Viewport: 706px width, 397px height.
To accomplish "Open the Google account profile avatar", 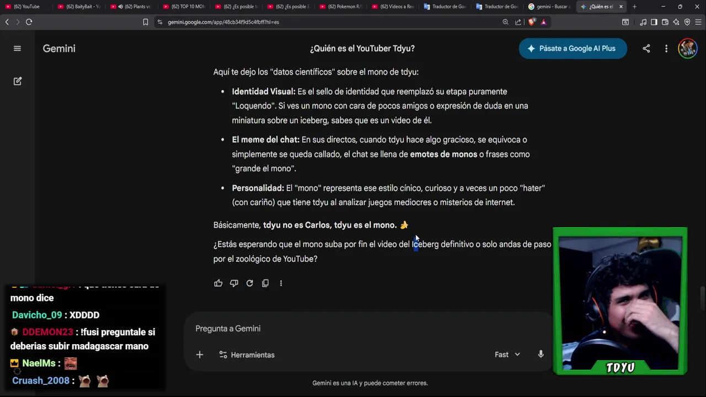I will click(687, 49).
